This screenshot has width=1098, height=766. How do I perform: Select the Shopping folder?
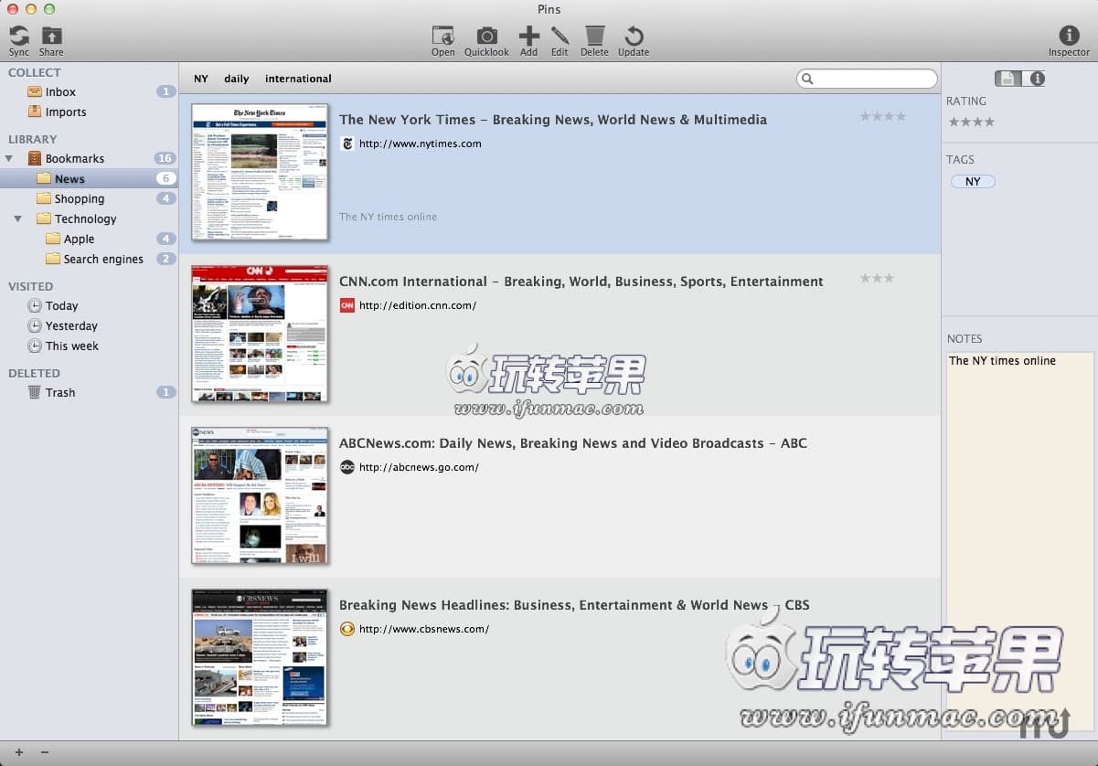(89, 198)
